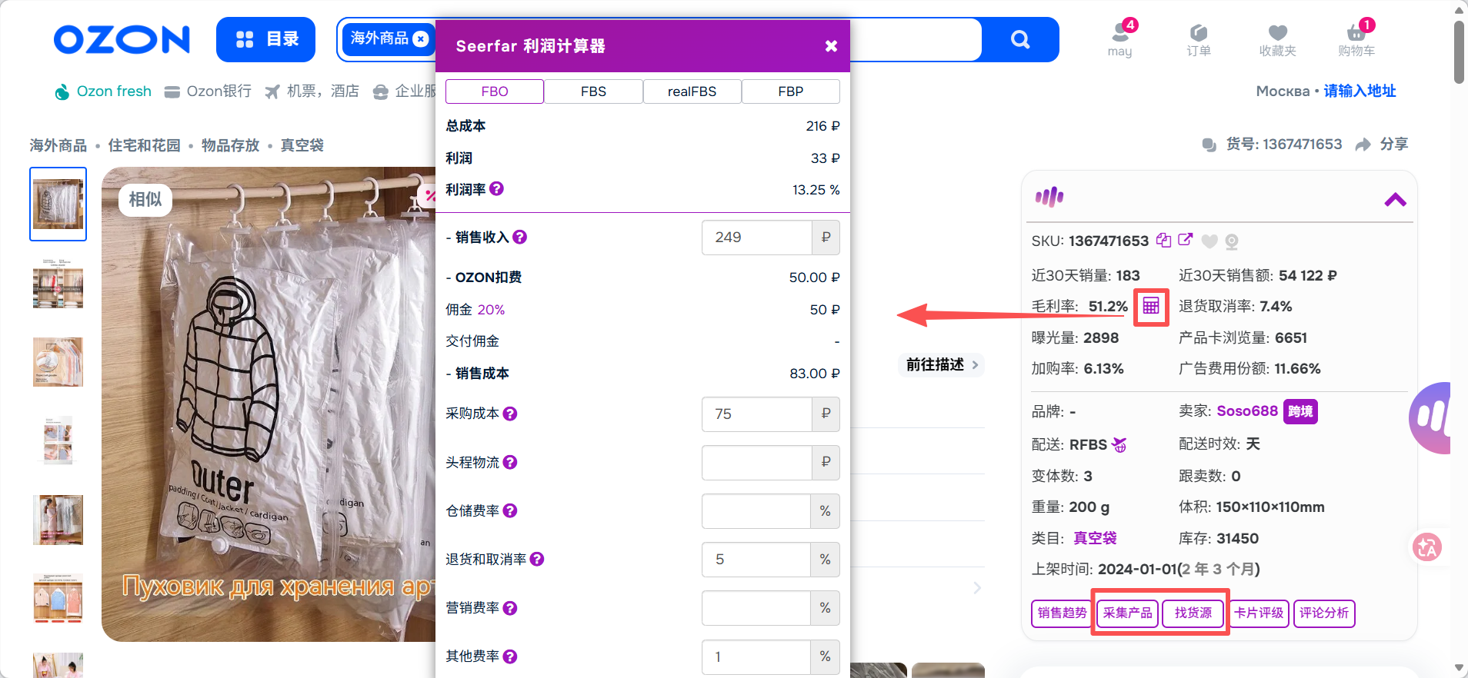Click the 采购成本 input field
Image resolution: width=1468 pixels, height=678 pixels.
(756, 414)
